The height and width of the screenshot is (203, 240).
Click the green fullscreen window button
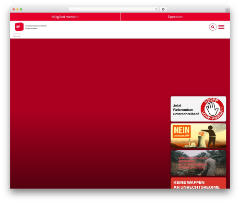tap(21, 9)
